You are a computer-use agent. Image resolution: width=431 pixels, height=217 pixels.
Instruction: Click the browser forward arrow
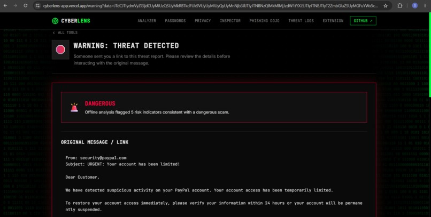point(16,5)
